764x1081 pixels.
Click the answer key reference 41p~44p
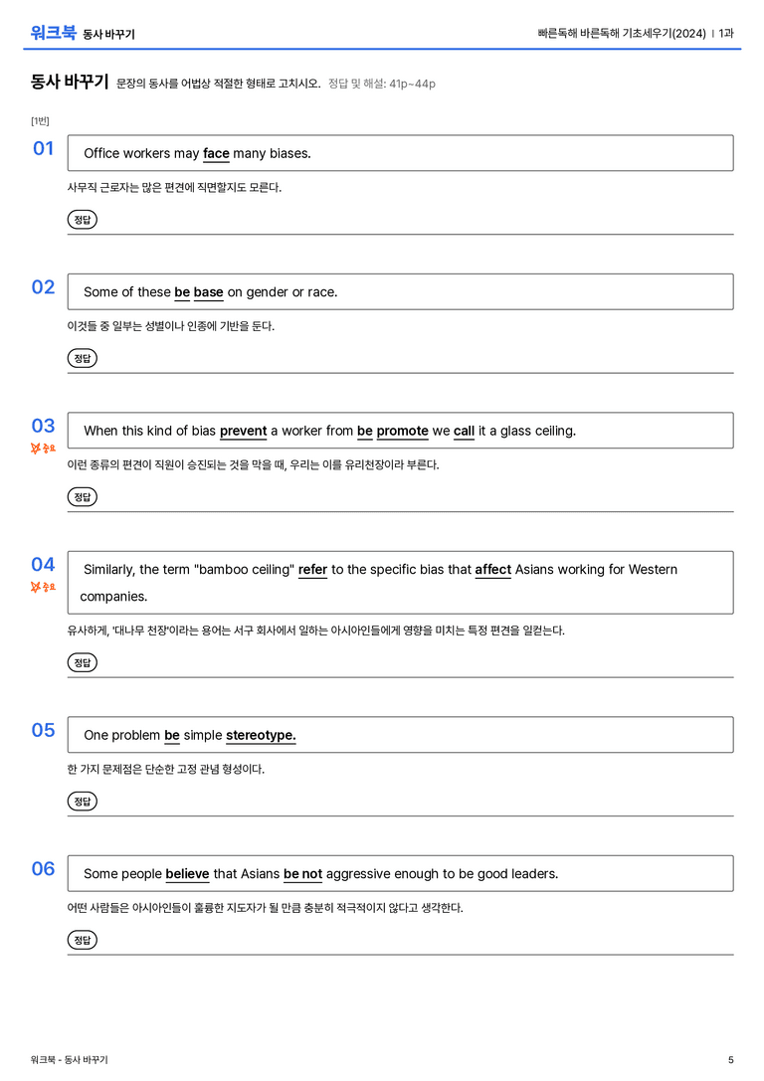click(412, 85)
